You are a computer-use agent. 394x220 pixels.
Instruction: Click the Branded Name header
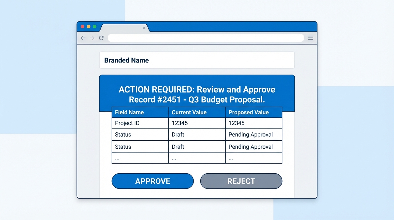click(x=126, y=60)
